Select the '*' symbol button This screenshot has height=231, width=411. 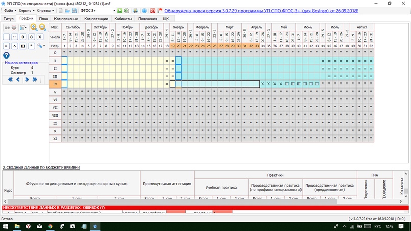pos(31,46)
